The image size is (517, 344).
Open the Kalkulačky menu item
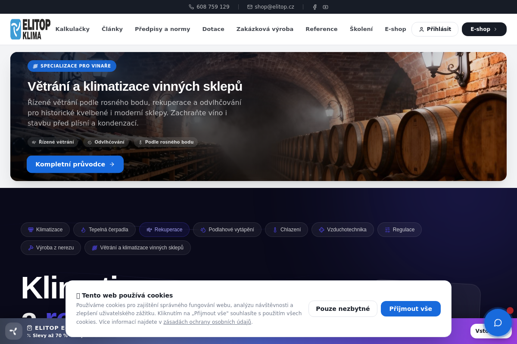pos(72,29)
